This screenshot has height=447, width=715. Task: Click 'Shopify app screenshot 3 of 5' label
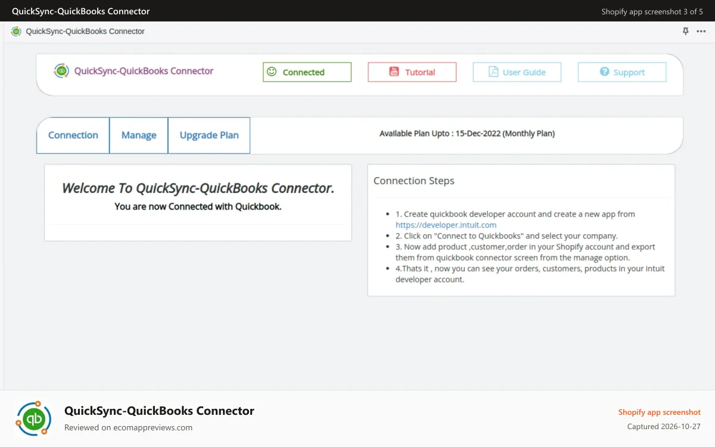(652, 11)
